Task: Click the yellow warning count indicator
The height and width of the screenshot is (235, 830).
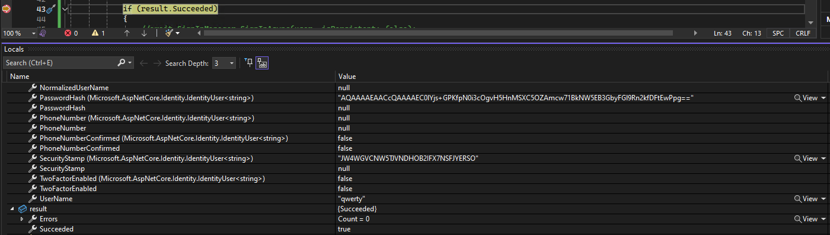Action: click(x=98, y=33)
